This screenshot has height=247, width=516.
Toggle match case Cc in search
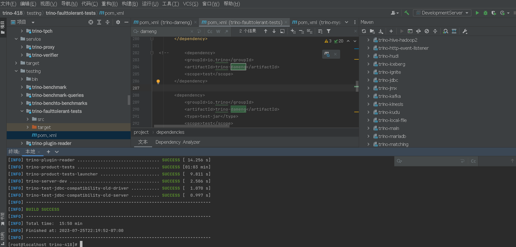click(210, 31)
